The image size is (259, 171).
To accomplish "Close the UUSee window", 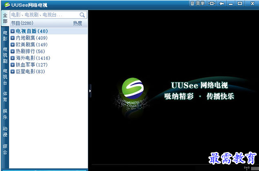I will click(x=252, y=4).
